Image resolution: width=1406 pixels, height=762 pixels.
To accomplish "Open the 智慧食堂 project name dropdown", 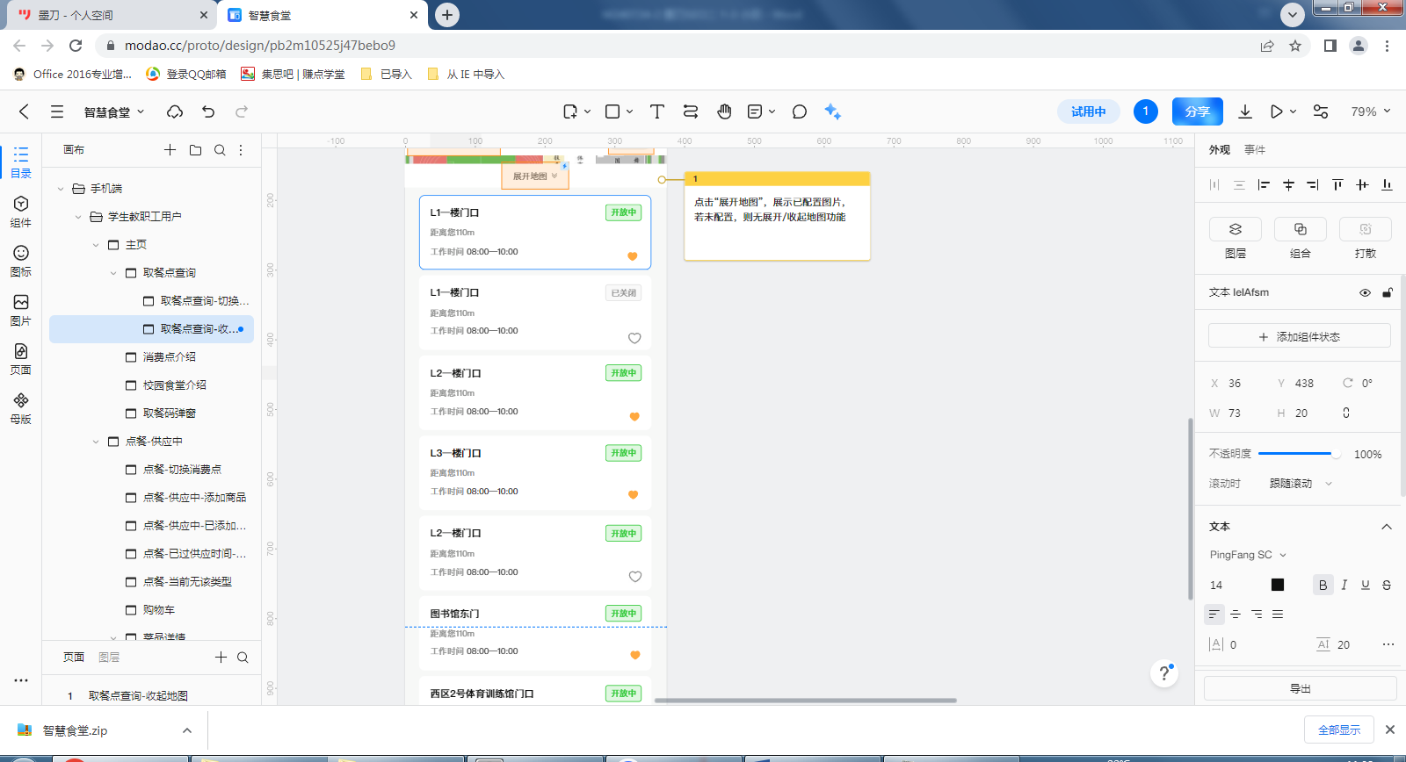I will (114, 111).
